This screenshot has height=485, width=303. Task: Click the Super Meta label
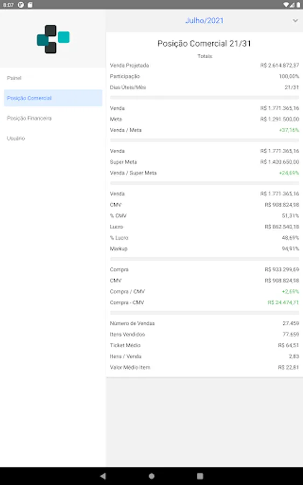pyautogui.click(x=123, y=162)
